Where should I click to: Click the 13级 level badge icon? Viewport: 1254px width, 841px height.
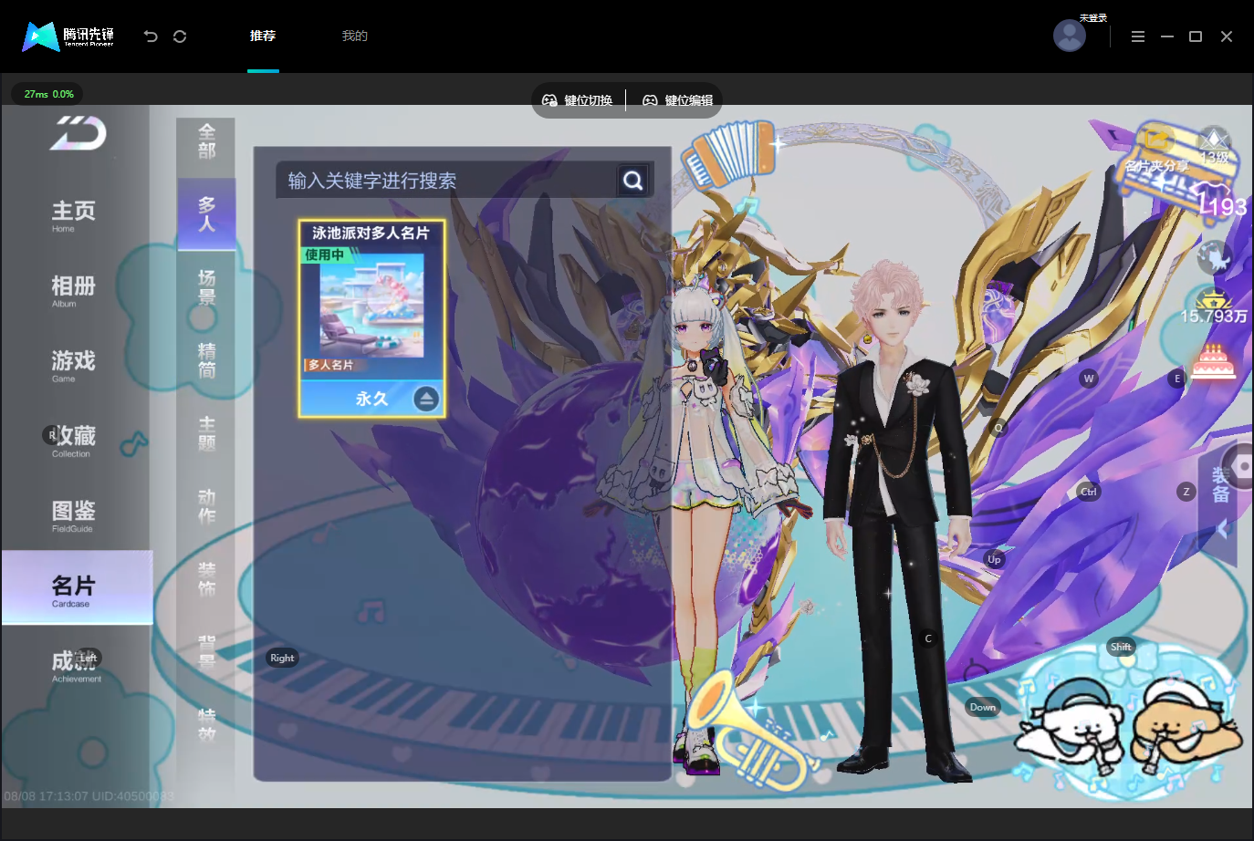(x=1214, y=147)
